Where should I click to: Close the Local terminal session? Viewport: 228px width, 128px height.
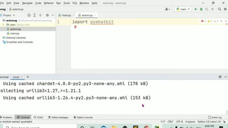(21, 77)
